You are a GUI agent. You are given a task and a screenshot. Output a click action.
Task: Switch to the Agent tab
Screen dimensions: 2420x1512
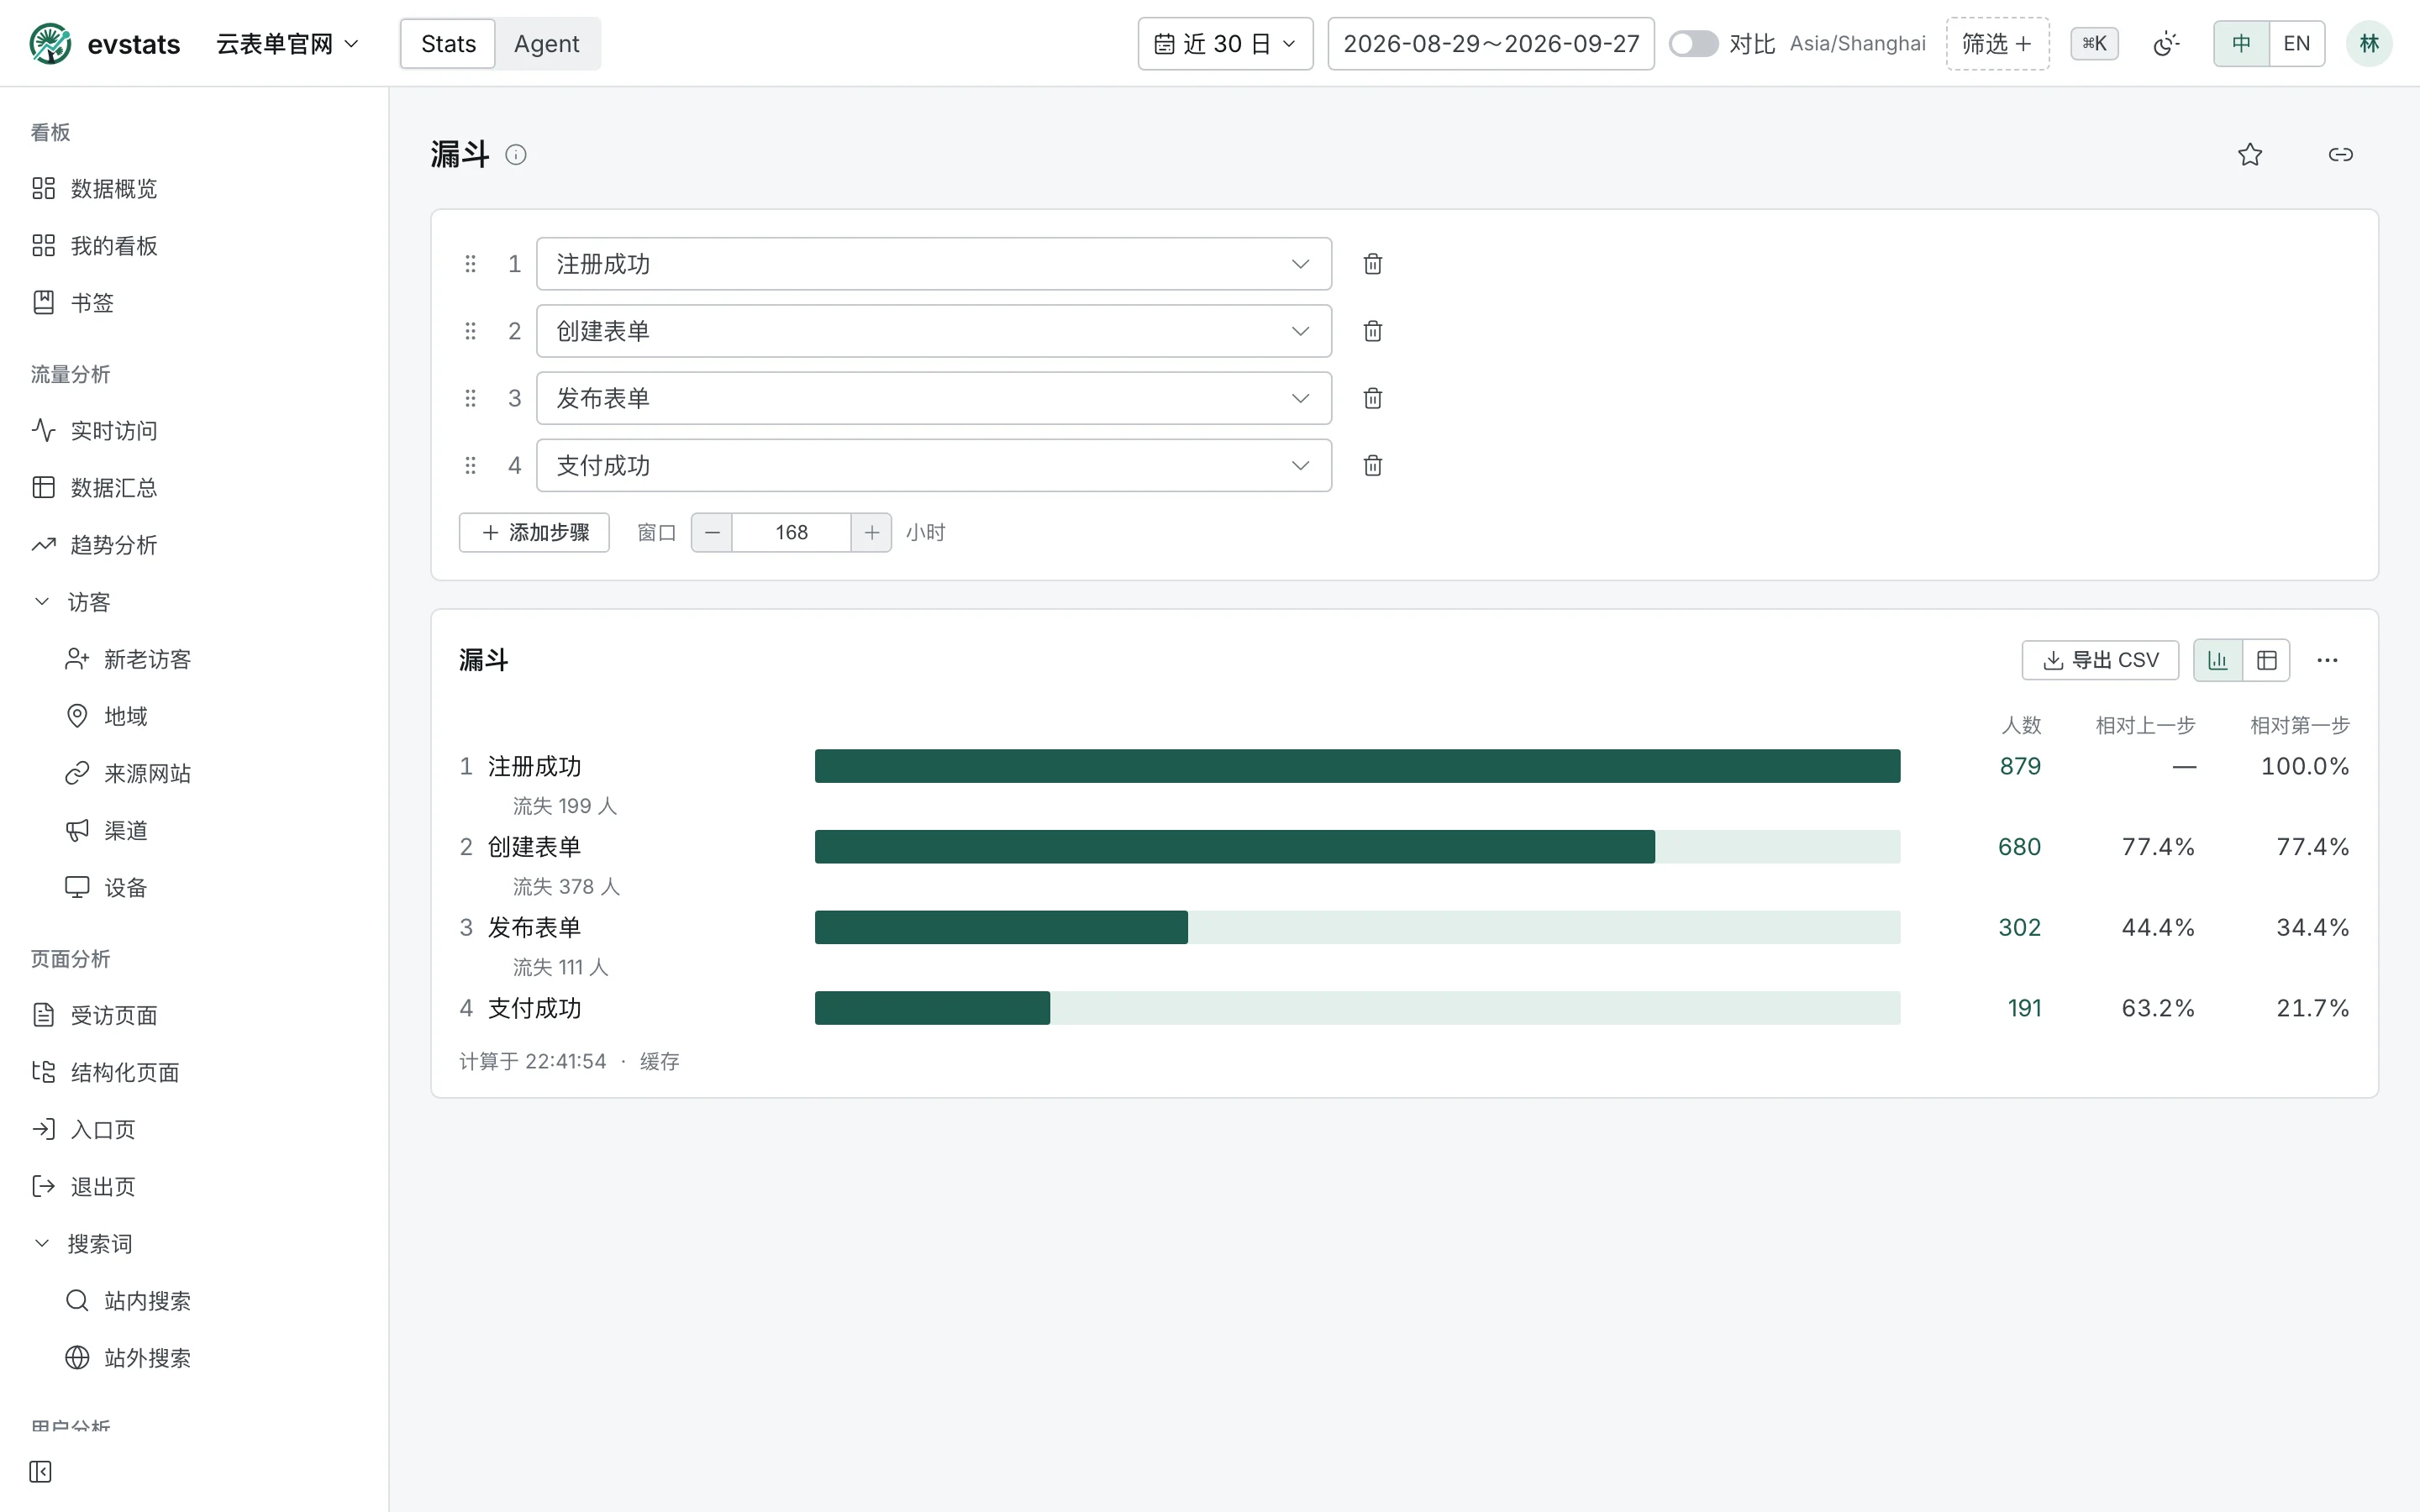[x=547, y=44]
